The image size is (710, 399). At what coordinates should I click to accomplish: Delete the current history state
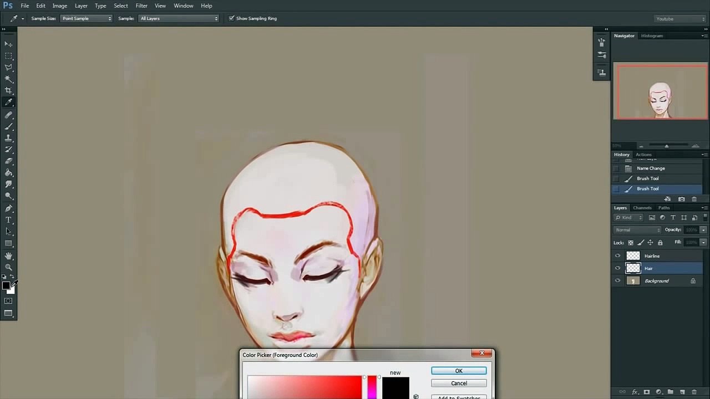point(694,199)
